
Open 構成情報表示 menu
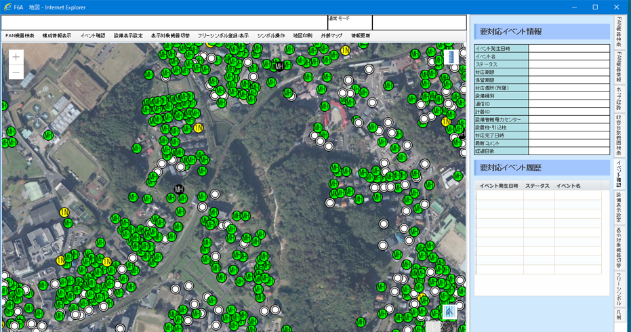[x=57, y=36]
